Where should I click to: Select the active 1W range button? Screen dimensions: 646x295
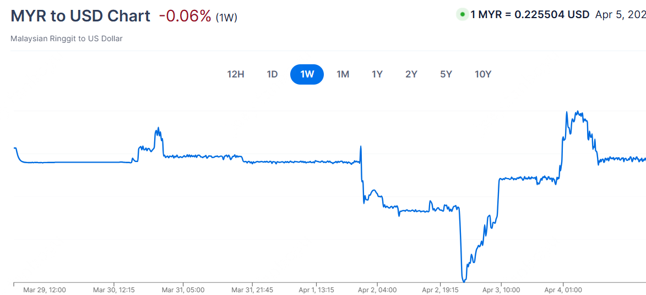pyautogui.click(x=307, y=74)
